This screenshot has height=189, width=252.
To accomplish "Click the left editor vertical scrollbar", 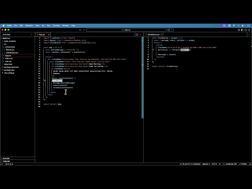I will coord(143,78).
